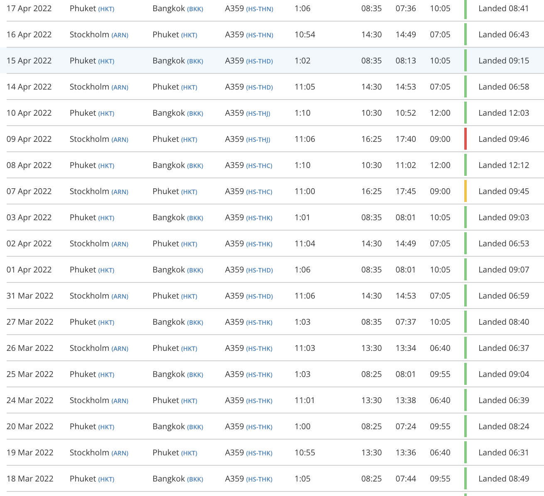This screenshot has height=496, width=544.
Task: Select the red delay status bar in the 09 Apr row
Action: tap(466, 139)
